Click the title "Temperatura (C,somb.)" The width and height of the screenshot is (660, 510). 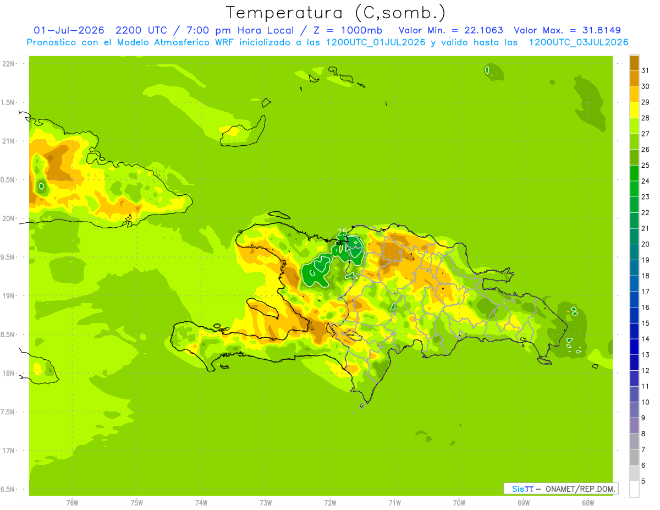coord(335,13)
